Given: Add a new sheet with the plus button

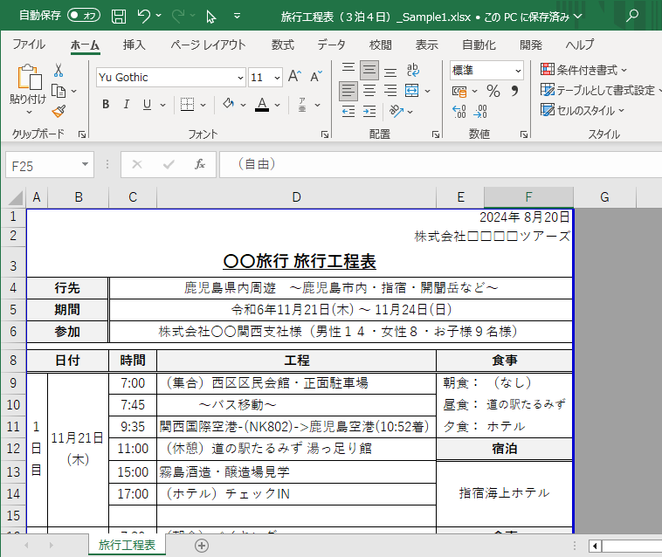Looking at the screenshot, I should [202, 546].
